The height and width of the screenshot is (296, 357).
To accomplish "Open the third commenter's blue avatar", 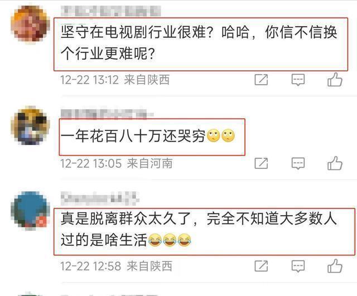I will (30, 210).
